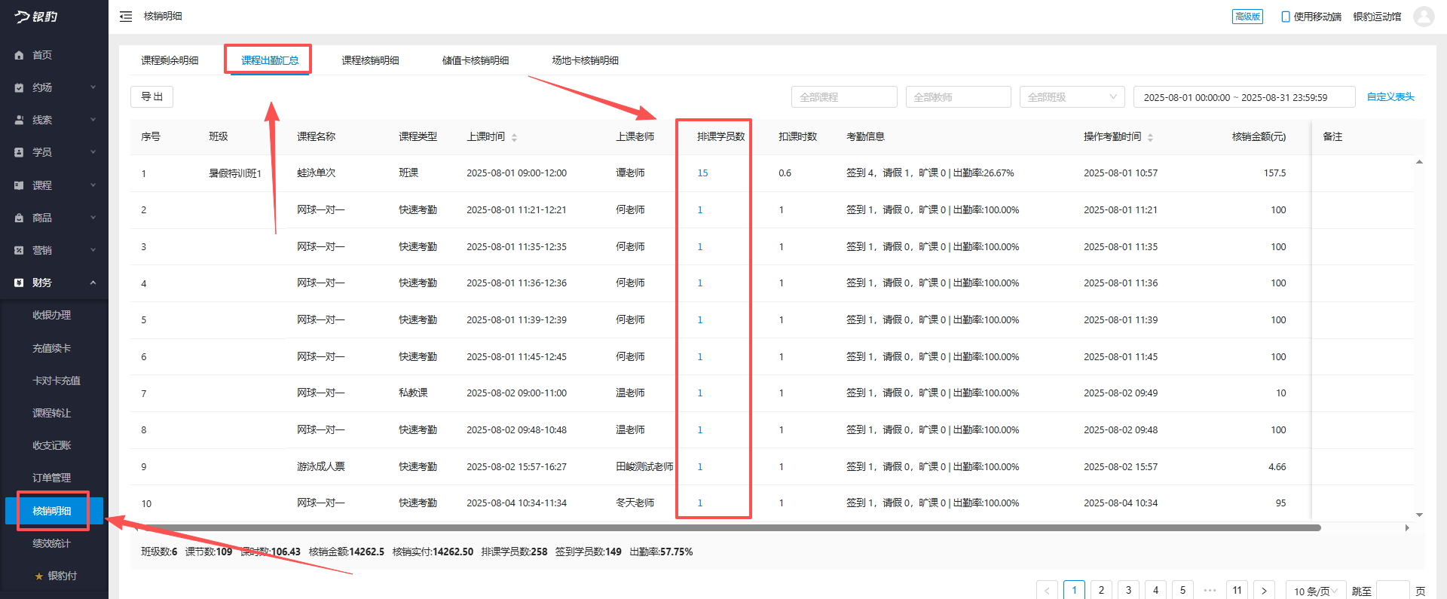Click the 全部课程 filter field
Viewport: 1447px width, 599px height.
[x=844, y=97]
